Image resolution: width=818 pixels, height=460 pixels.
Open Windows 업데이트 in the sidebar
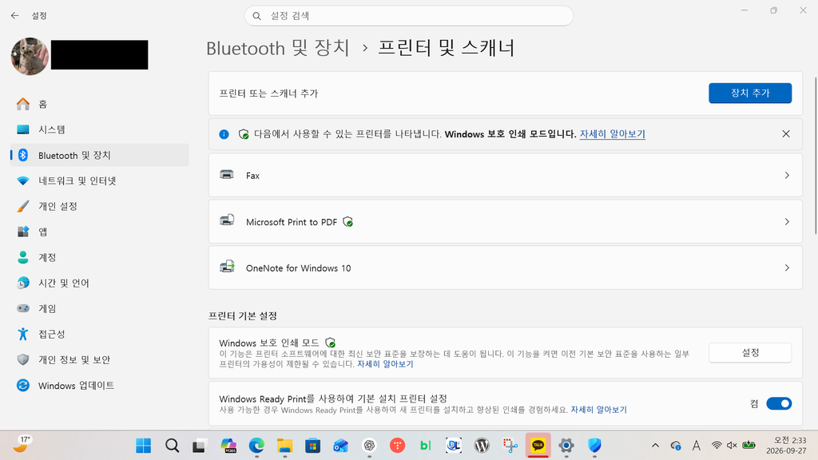(x=99, y=386)
